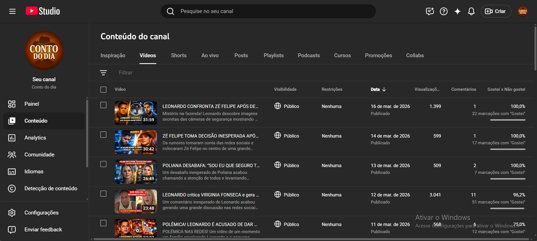Open visibility options for the first video
Viewport: 537px width, 241px height.
coord(287,106)
